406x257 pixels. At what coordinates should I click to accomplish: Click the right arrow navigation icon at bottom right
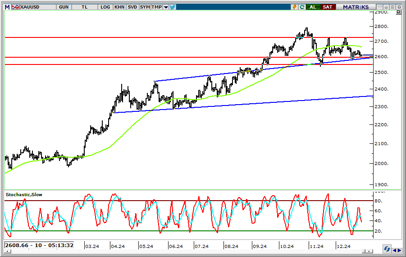pos(400,250)
